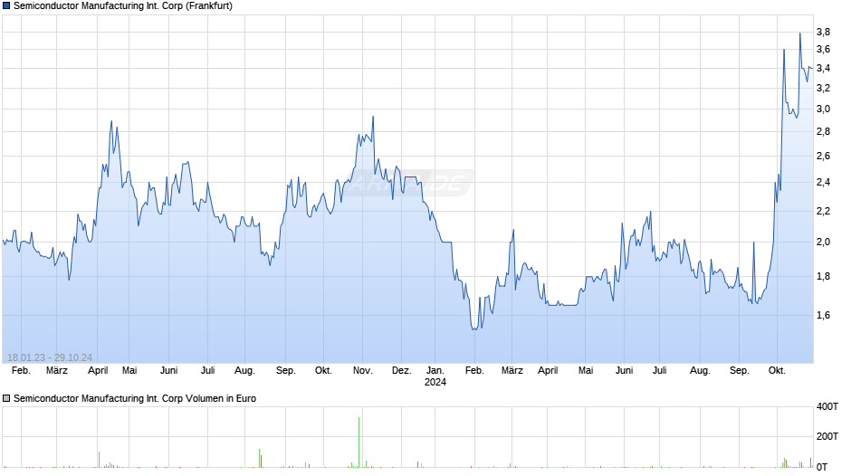Viewport: 851px width, 476px height.
Task: Click the 2,2 price axis label
Action: coord(823,211)
